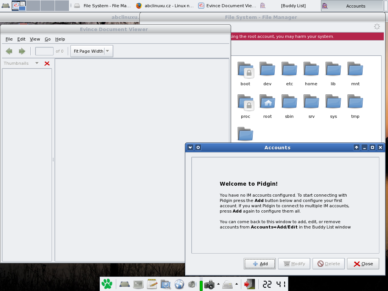388x291 pixels.
Task: Click the 22:41 clock in bottom panel
Action: tap(274, 284)
